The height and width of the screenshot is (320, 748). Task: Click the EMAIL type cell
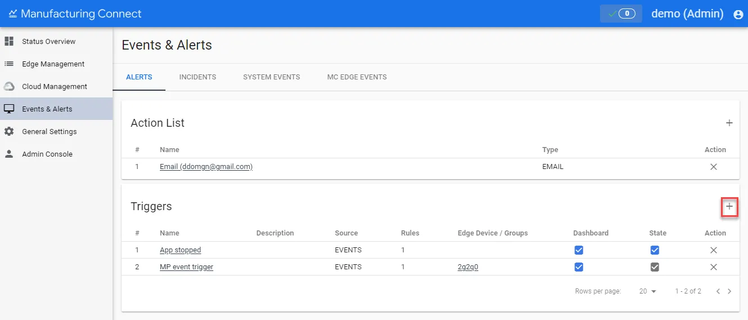point(553,167)
